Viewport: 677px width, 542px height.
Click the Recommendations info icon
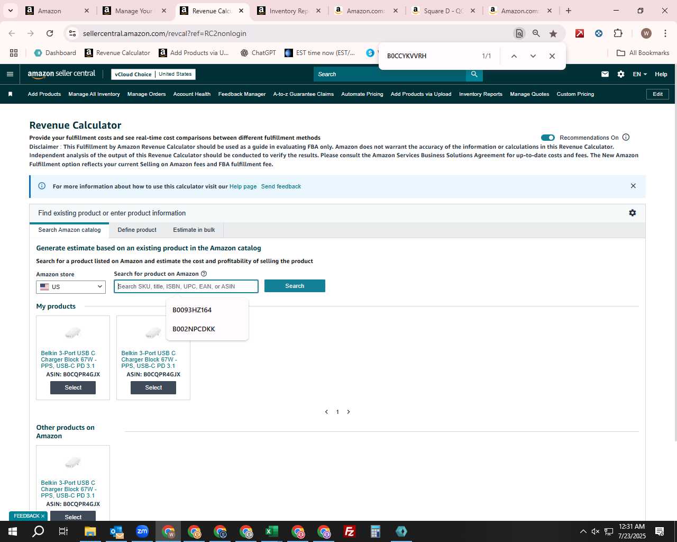pyautogui.click(x=626, y=138)
